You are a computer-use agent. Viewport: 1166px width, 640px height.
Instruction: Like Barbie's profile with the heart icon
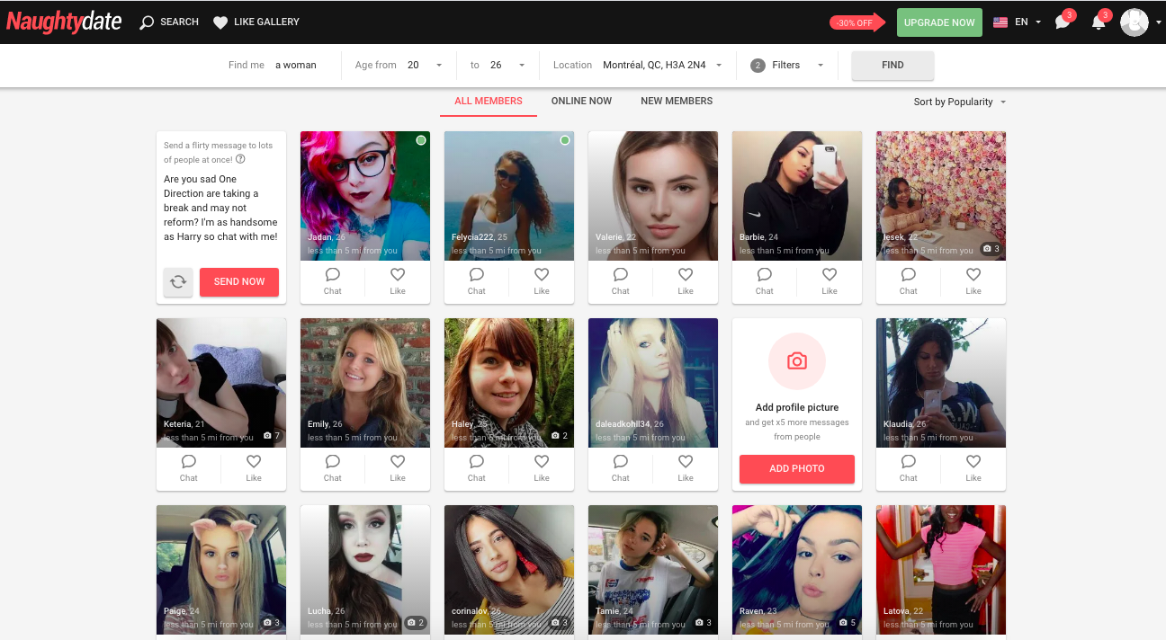click(x=829, y=281)
